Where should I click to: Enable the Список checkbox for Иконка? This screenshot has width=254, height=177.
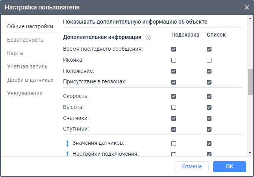click(x=209, y=60)
